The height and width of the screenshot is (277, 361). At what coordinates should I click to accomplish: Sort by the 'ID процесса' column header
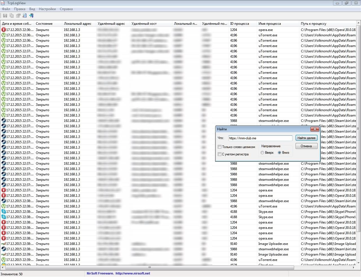[x=243, y=24]
